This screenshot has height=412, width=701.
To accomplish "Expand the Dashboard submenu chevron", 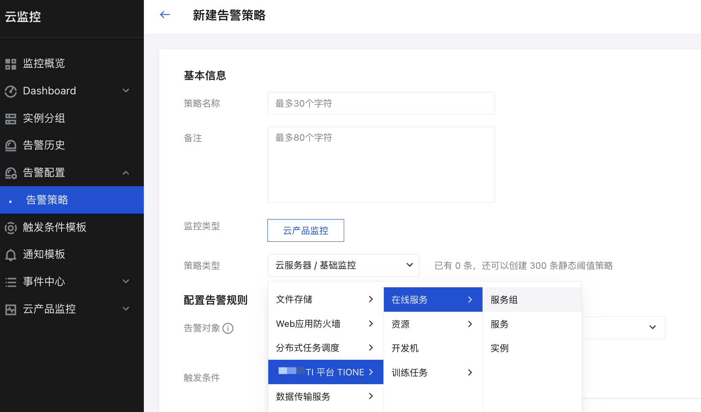I will tap(126, 91).
